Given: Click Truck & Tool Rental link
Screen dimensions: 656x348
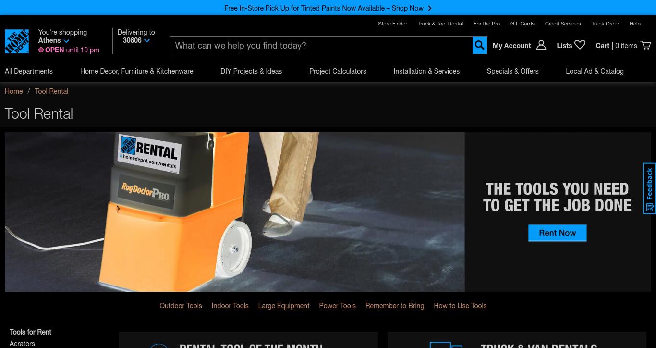Looking at the screenshot, I should tap(440, 24).
